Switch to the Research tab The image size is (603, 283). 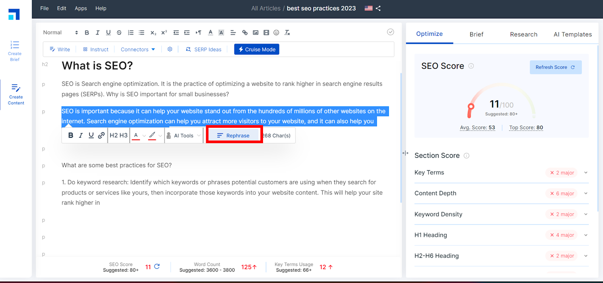[523, 34]
